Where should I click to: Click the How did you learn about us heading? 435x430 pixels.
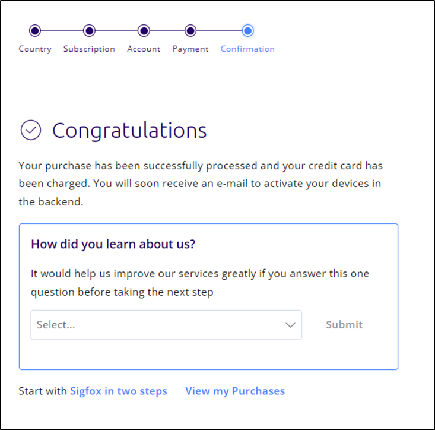tap(113, 244)
